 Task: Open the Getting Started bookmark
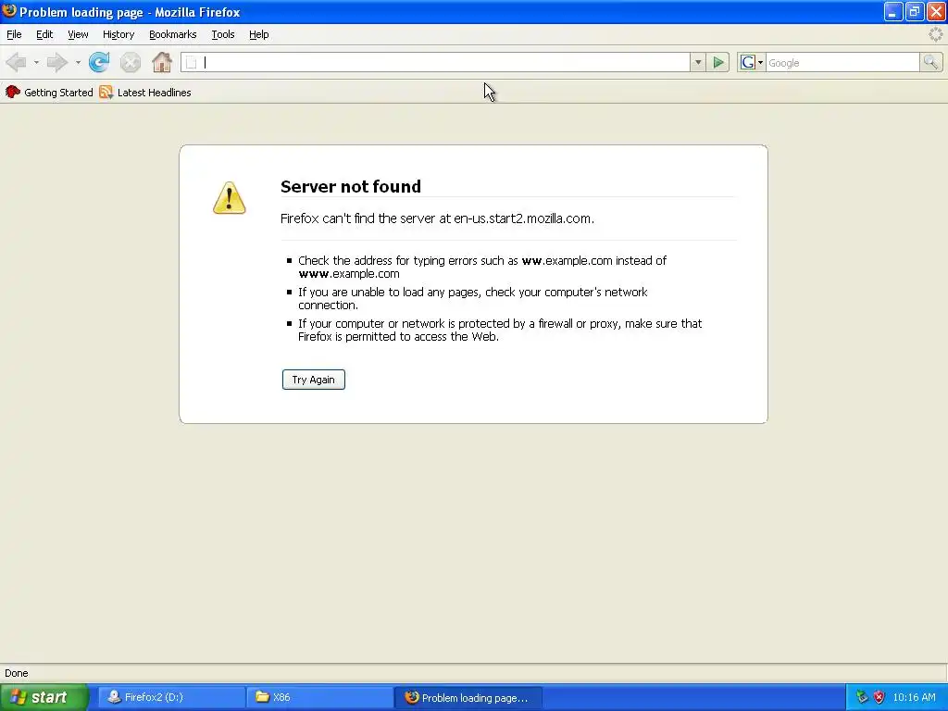[49, 92]
